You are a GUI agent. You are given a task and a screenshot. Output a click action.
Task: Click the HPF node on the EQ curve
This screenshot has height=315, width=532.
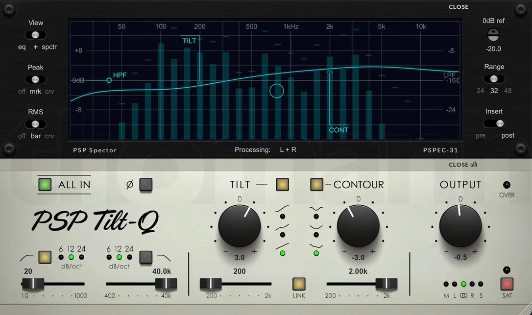coord(109,80)
